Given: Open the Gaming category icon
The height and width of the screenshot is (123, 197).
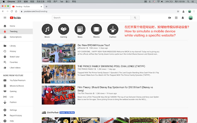Looking at the screenshot, I should (63, 29).
